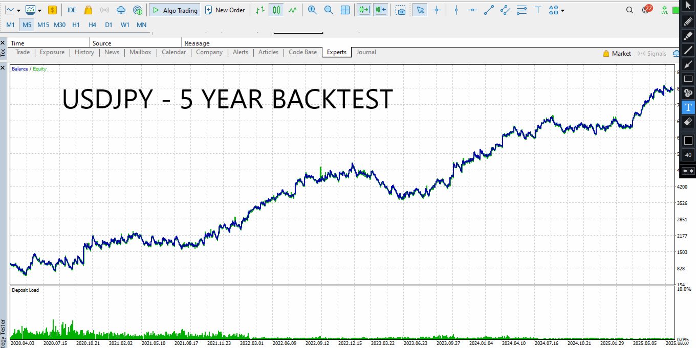Switch chart to candlestick display
This screenshot has width=696, height=348.
point(276,10)
